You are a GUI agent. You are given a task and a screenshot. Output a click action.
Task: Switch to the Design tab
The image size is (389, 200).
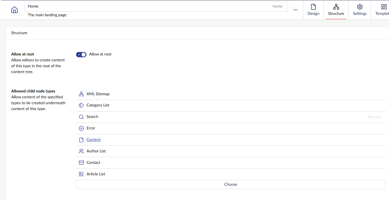pyautogui.click(x=313, y=10)
